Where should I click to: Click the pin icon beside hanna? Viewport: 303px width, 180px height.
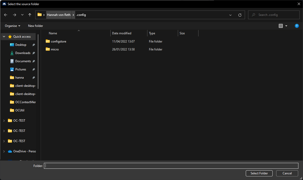click(34, 78)
